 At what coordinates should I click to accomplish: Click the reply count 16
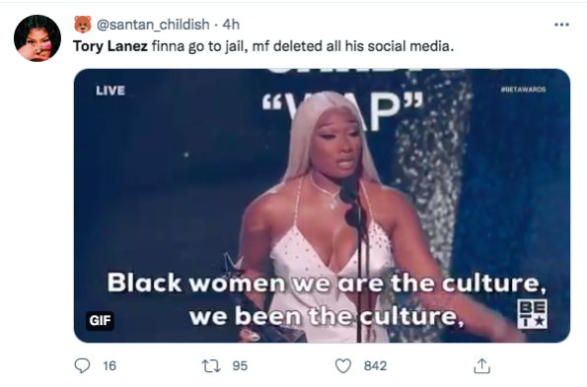[x=110, y=365]
